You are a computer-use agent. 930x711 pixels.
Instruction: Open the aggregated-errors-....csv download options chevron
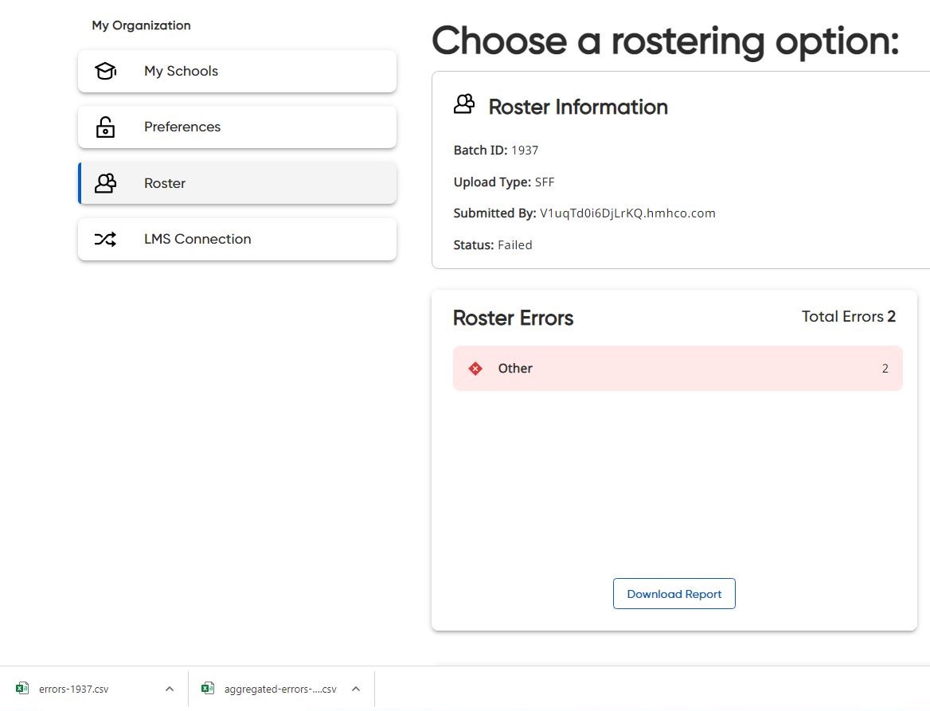point(355,688)
